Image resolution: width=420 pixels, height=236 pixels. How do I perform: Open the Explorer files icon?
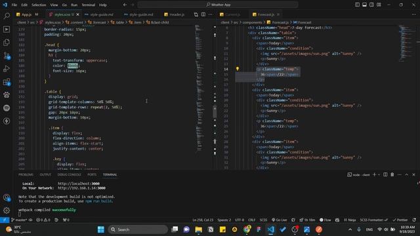(7, 42)
